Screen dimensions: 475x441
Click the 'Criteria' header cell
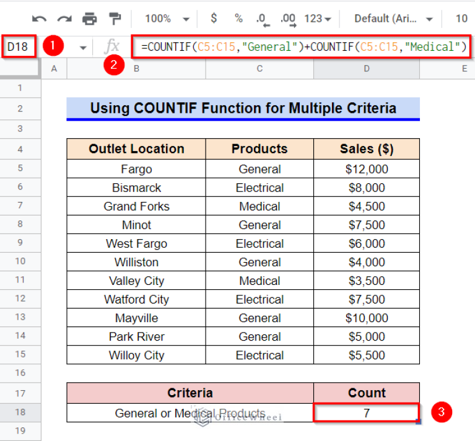[190, 393]
